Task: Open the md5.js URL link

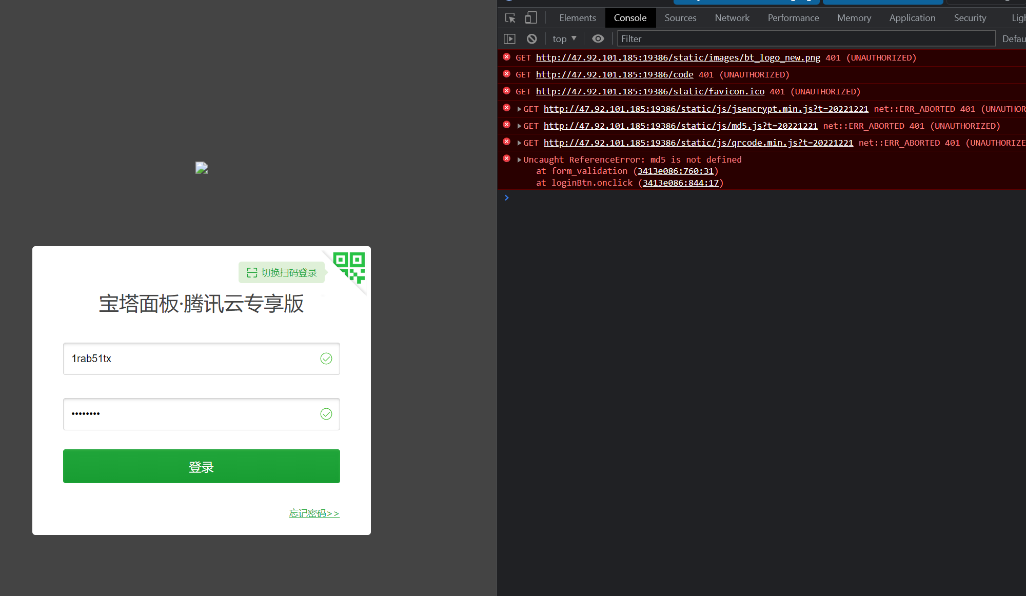Action: [680, 126]
